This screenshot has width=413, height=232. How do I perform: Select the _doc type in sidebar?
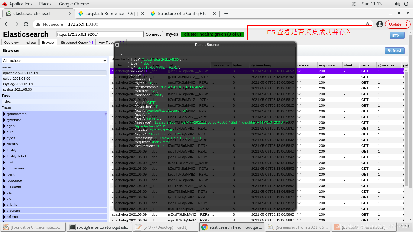54,101
